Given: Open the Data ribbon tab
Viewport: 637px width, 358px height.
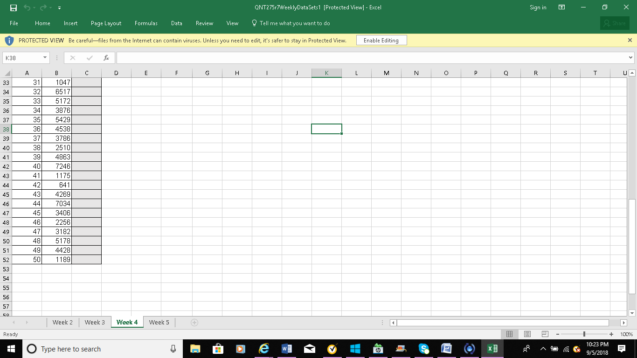Looking at the screenshot, I should click(176, 23).
